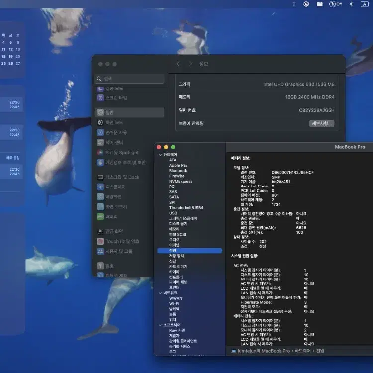Select the 일반 gear icon in sidebar
Image resolution: width=373 pixels, height=373 pixels.
point(100,112)
